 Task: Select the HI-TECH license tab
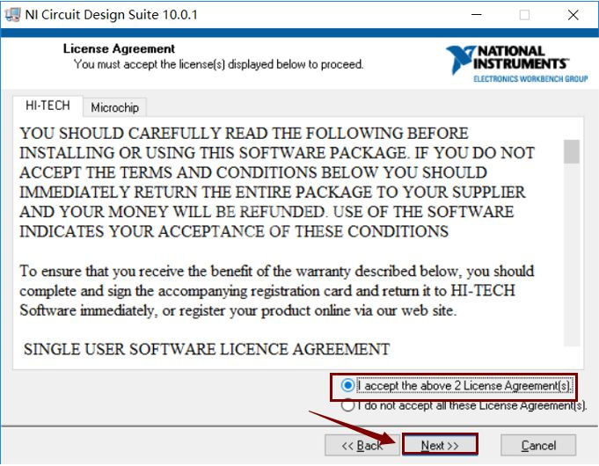(x=47, y=106)
